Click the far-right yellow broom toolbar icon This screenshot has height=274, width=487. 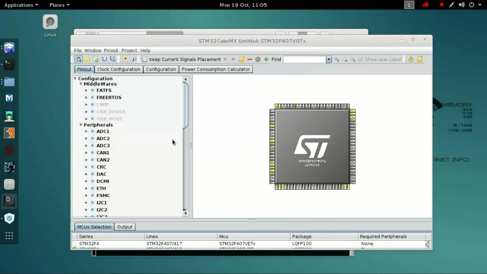419,59
